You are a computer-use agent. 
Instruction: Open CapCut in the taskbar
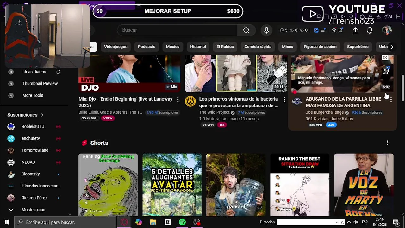point(168,222)
